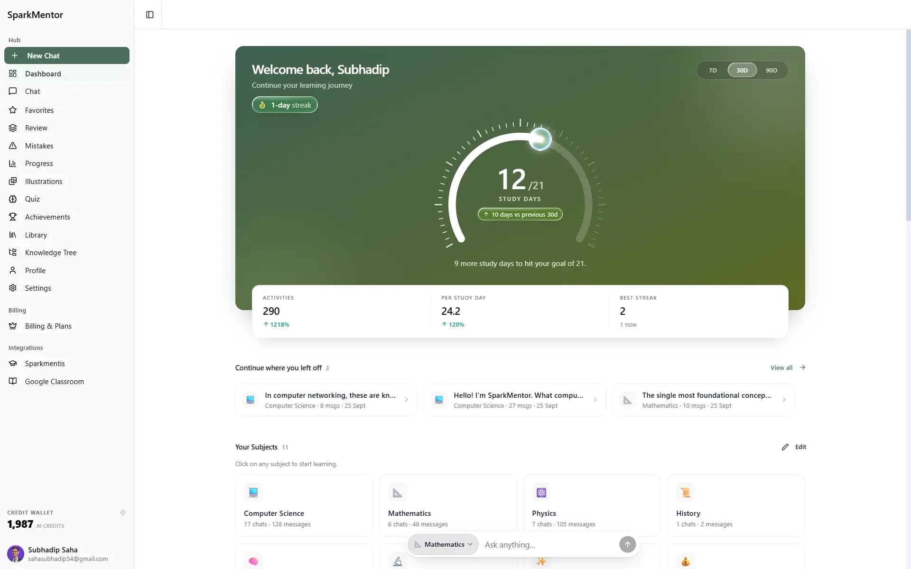Open Achievements via its trophy icon
911x569 pixels.
tap(13, 217)
